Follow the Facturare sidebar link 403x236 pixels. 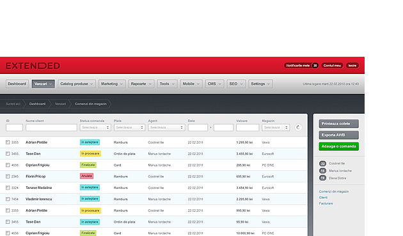pos(326,203)
